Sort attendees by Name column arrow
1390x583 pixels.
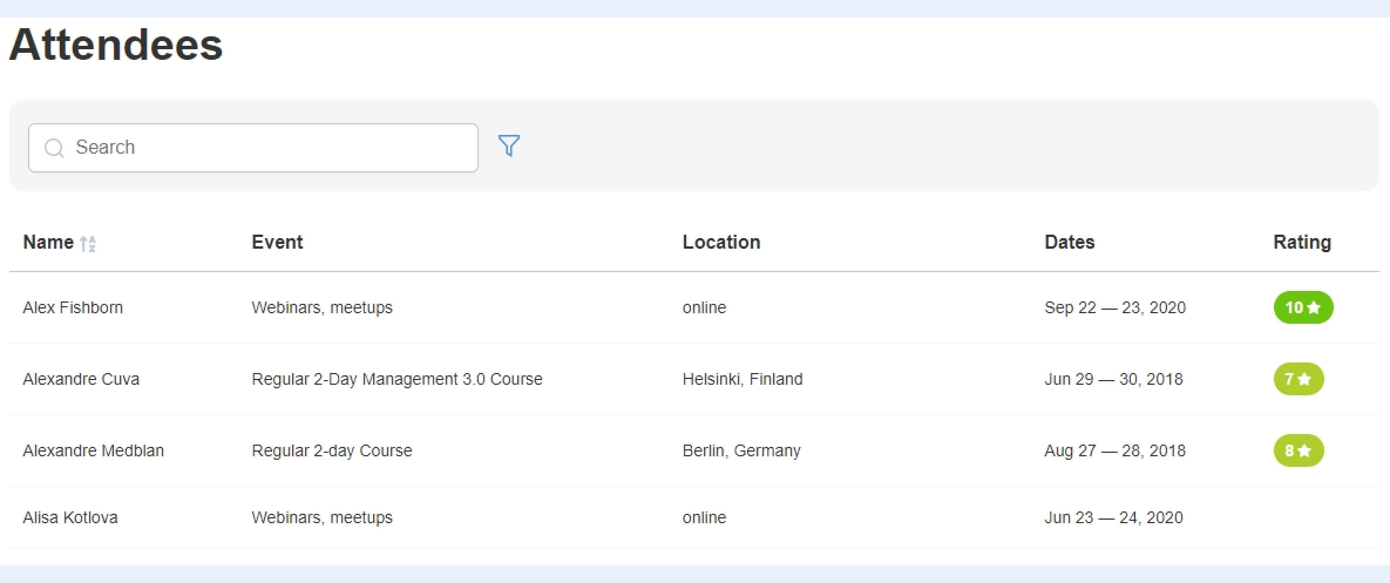[88, 243]
